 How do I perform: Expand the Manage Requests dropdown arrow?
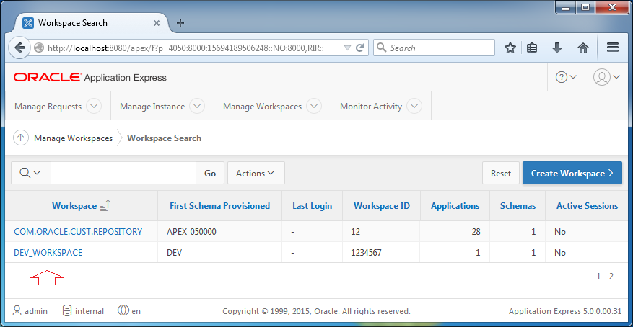tap(94, 107)
